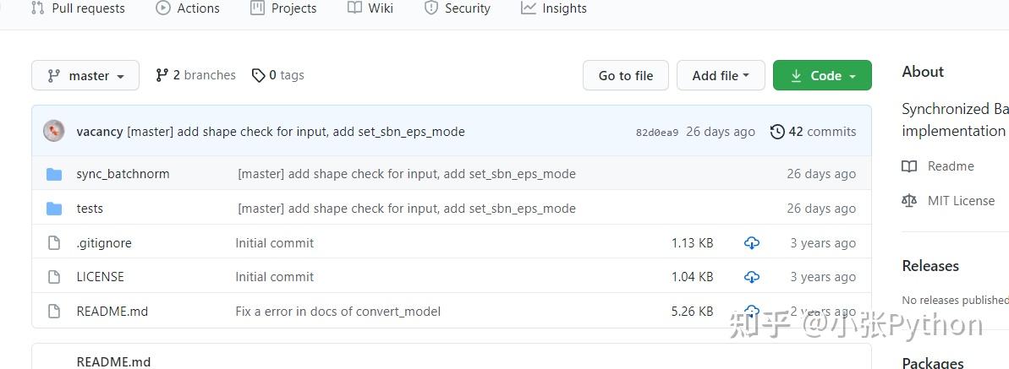The width and height of the screenshot is (1009, 369).
Task: Click the download icon for .gitignore
Action: pos(751,243)
